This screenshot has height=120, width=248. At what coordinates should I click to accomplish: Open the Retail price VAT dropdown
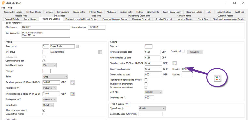tap(50, 88)
